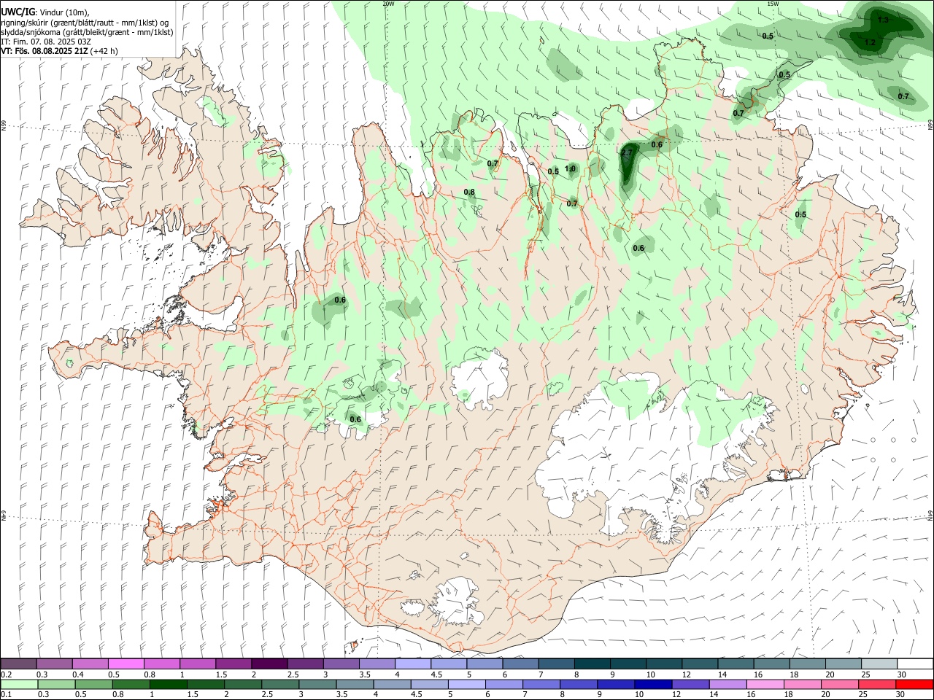Pick the lavender 4 mm snow legend swatch
Image resolution: width=934 pixels, height=700 pixels.
(x=412, y=664)
